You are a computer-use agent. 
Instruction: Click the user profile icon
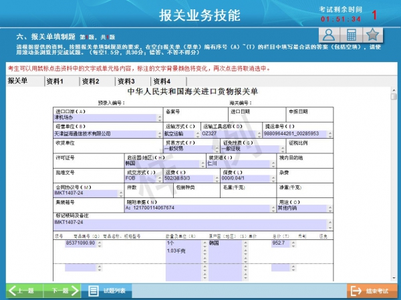(327, 35)
